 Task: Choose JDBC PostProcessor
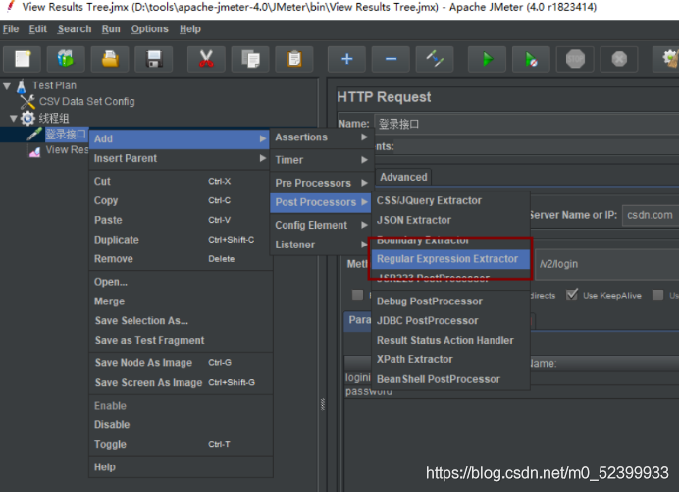click(x=450, y=321)
